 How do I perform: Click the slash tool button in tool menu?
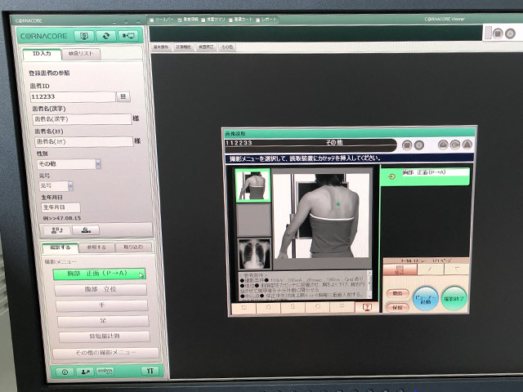pyautogui.click(x=431, y=269)
